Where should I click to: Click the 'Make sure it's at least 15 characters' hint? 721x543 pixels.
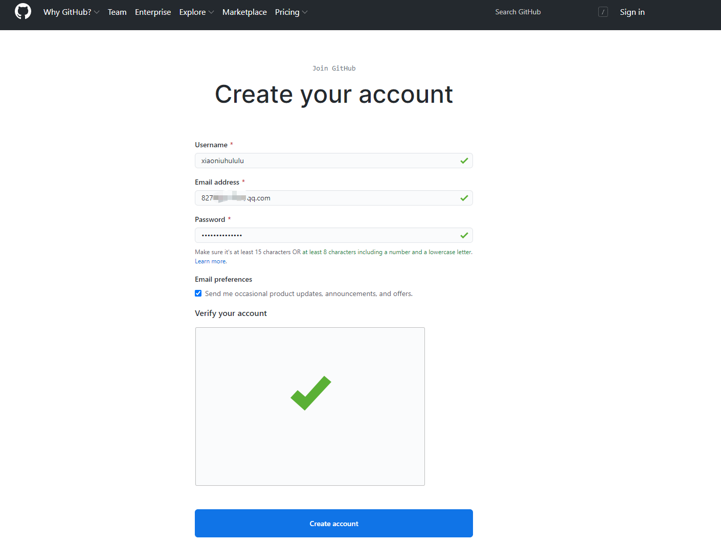333,252
